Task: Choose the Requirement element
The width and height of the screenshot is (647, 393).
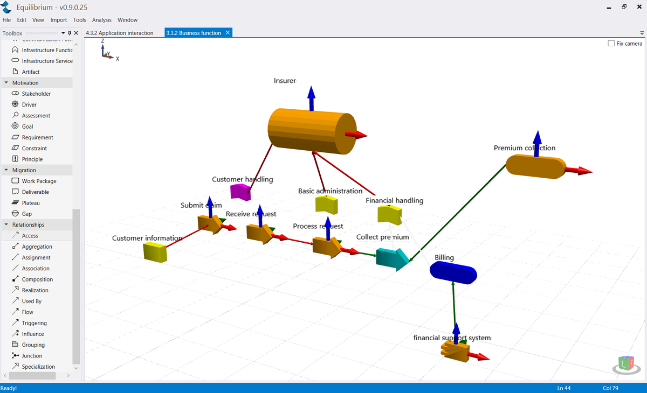Action: click(32, 137)
